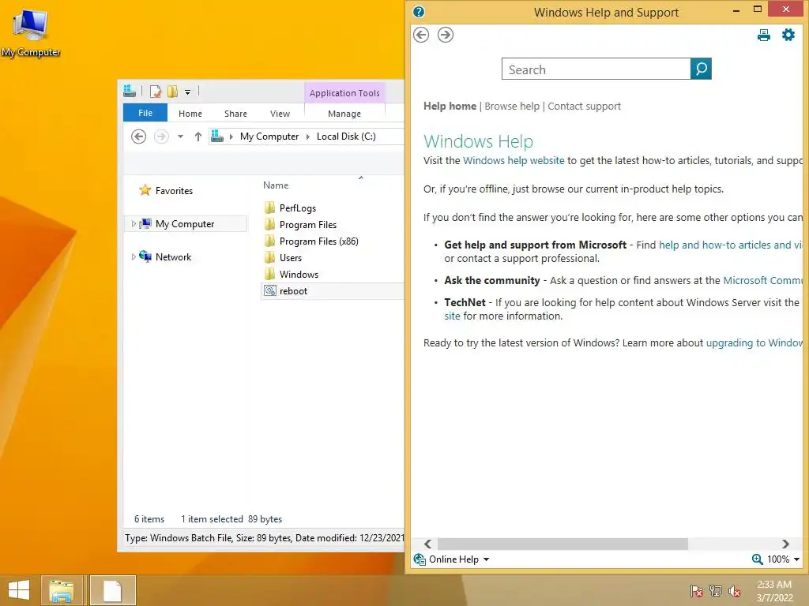Click the Help horizontal scrollbar thumb
This screenshot has width=809, height=606.
pos(563,544)
